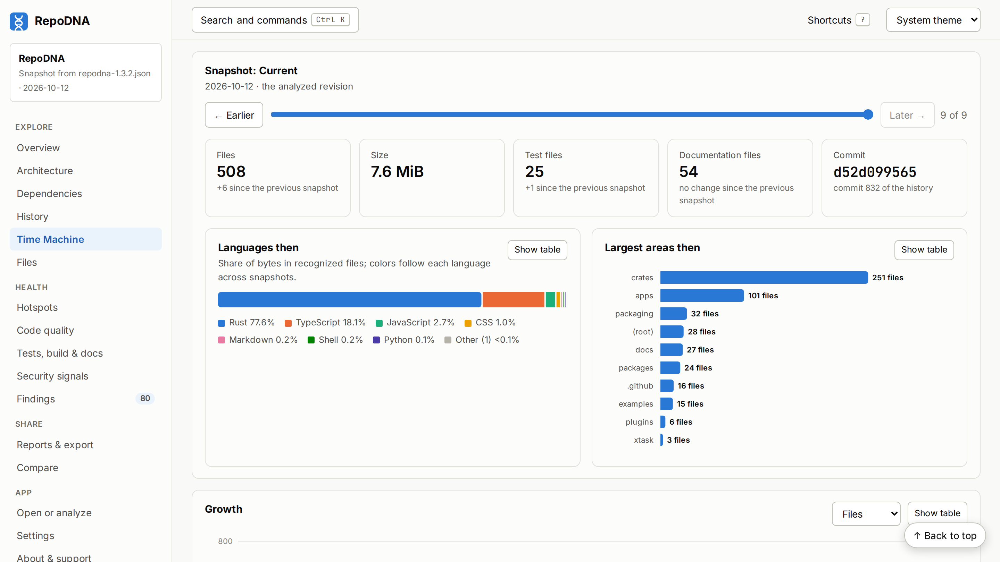The width and height of the screenshot is (1000, 562).
Task: Click the Later snapshot button
Action: click(x=907, y=115)
